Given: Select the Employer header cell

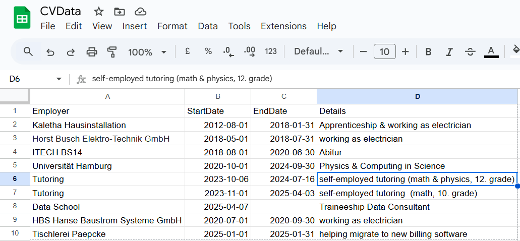Looking at the screenshot, I should pos(107,111).
